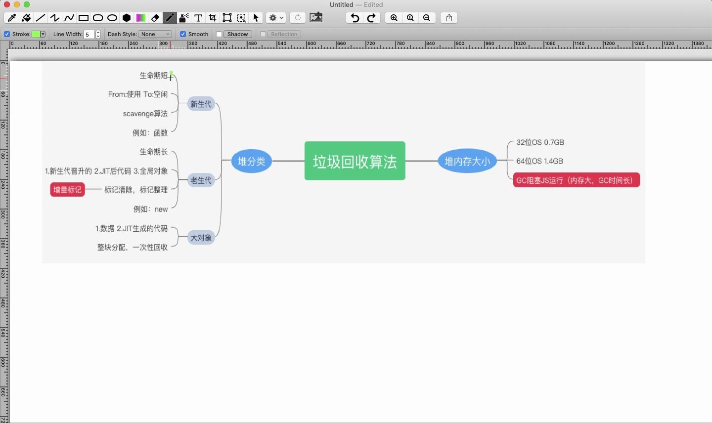Click the 32位OS 0.7GB text
712x423 pixels.
(x=540, y=142)
